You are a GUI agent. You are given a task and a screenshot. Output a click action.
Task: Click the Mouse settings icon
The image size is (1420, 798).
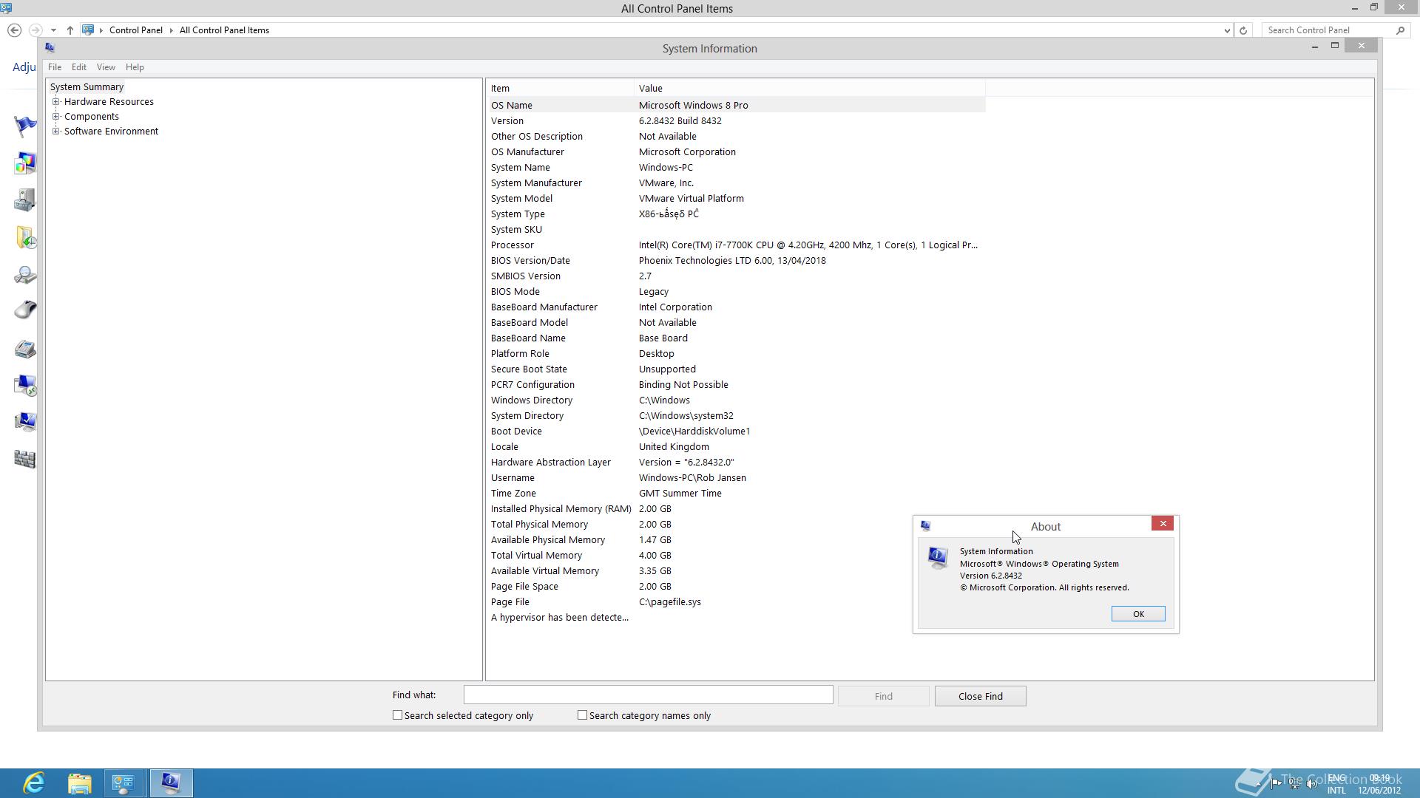tap(24, 310)
